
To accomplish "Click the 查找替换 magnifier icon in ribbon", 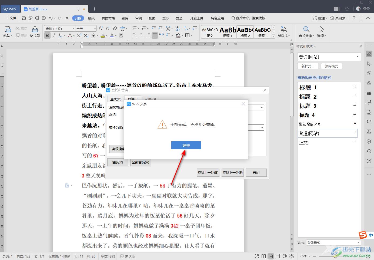I will coord(306,29).
